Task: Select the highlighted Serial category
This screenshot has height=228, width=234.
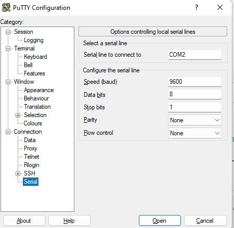Action: click(x=31, y=182)
